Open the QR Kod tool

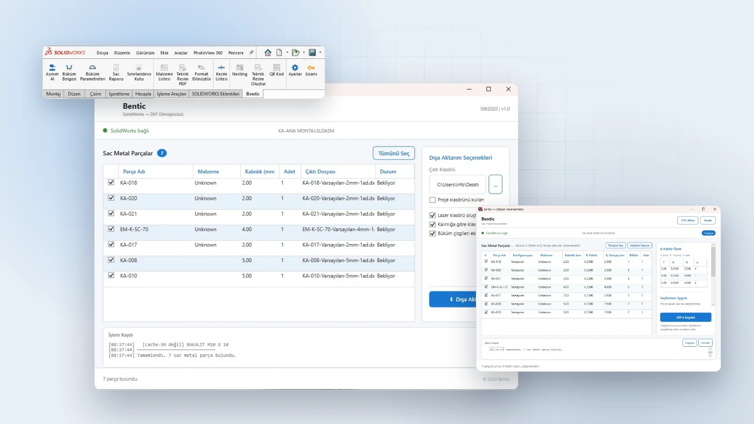277,70
